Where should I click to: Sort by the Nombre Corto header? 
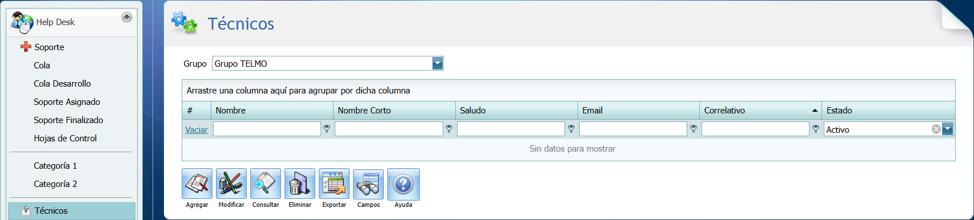[x=394, y=111]
